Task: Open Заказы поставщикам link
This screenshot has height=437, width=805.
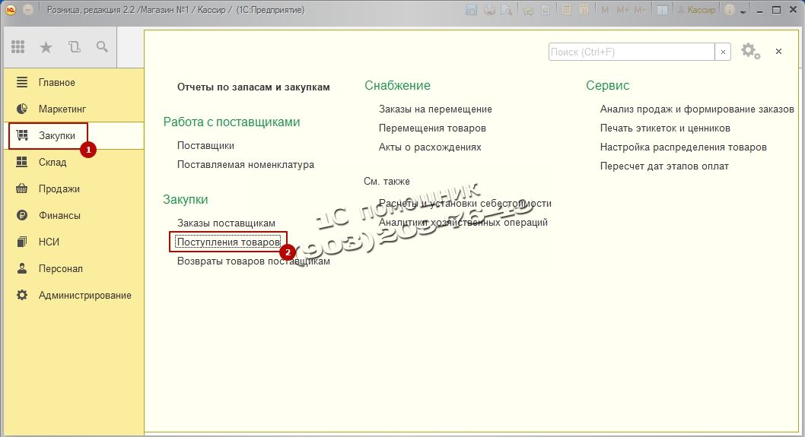Action: click(226, 223)
